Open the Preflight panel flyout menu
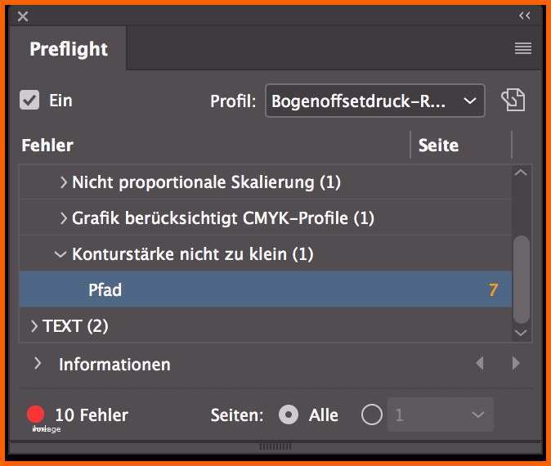 (523, 48)
